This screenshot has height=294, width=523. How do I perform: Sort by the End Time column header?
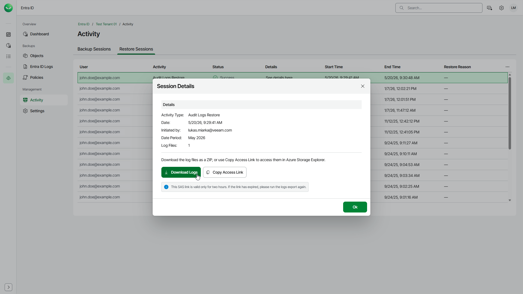tap(392, 67)
